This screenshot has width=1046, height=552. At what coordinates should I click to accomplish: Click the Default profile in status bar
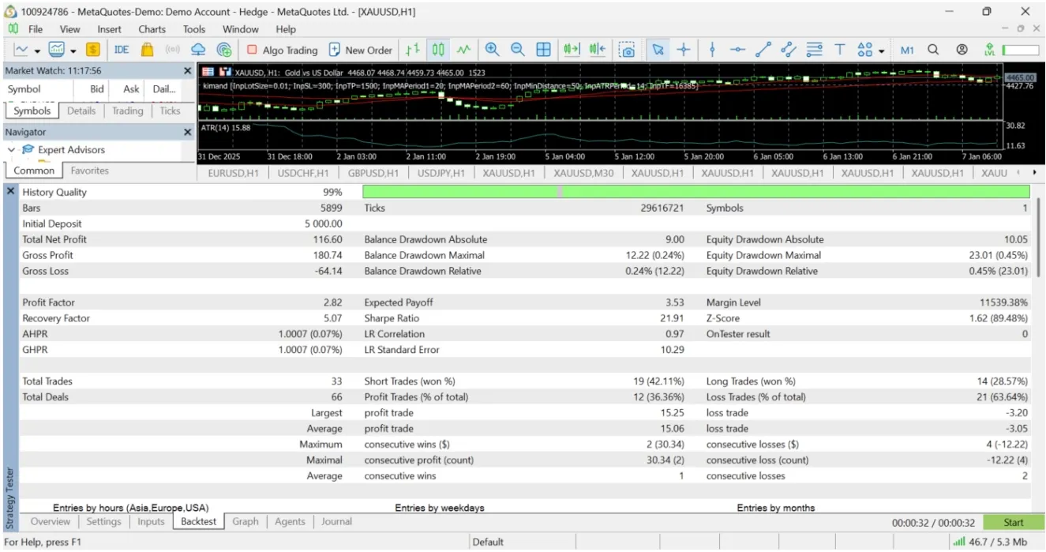pos(488,542)
